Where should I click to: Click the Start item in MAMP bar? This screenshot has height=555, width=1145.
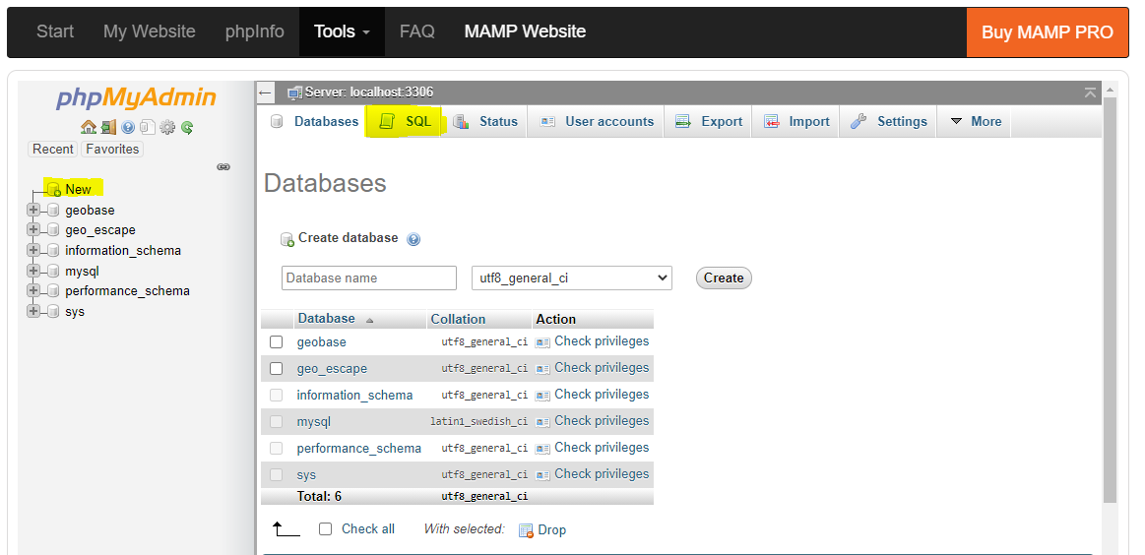55,32
